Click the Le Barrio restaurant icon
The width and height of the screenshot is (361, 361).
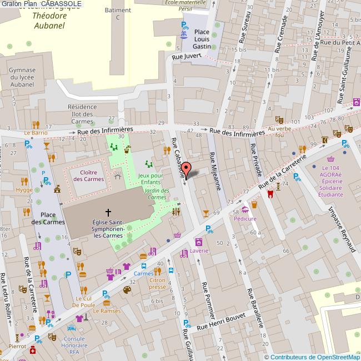click(36, 124)
